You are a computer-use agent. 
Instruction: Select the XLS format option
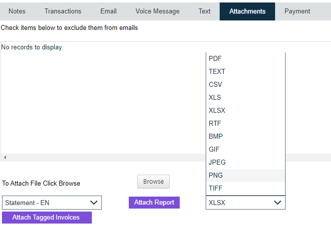215,97
